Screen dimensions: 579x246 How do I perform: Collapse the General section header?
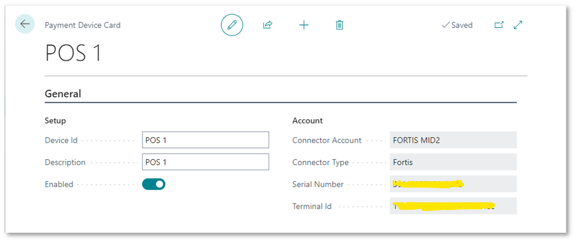coord(63,94)
